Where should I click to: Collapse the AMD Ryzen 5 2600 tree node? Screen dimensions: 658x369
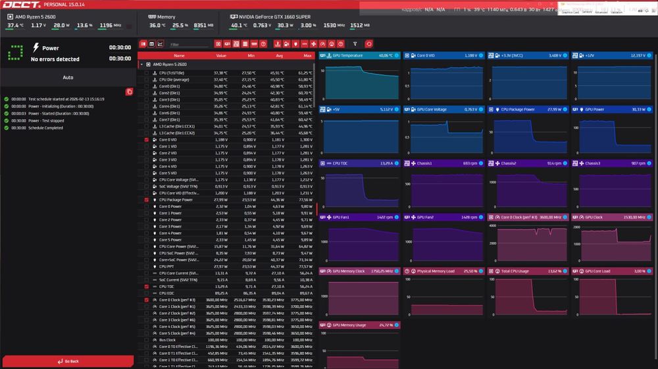142,64
